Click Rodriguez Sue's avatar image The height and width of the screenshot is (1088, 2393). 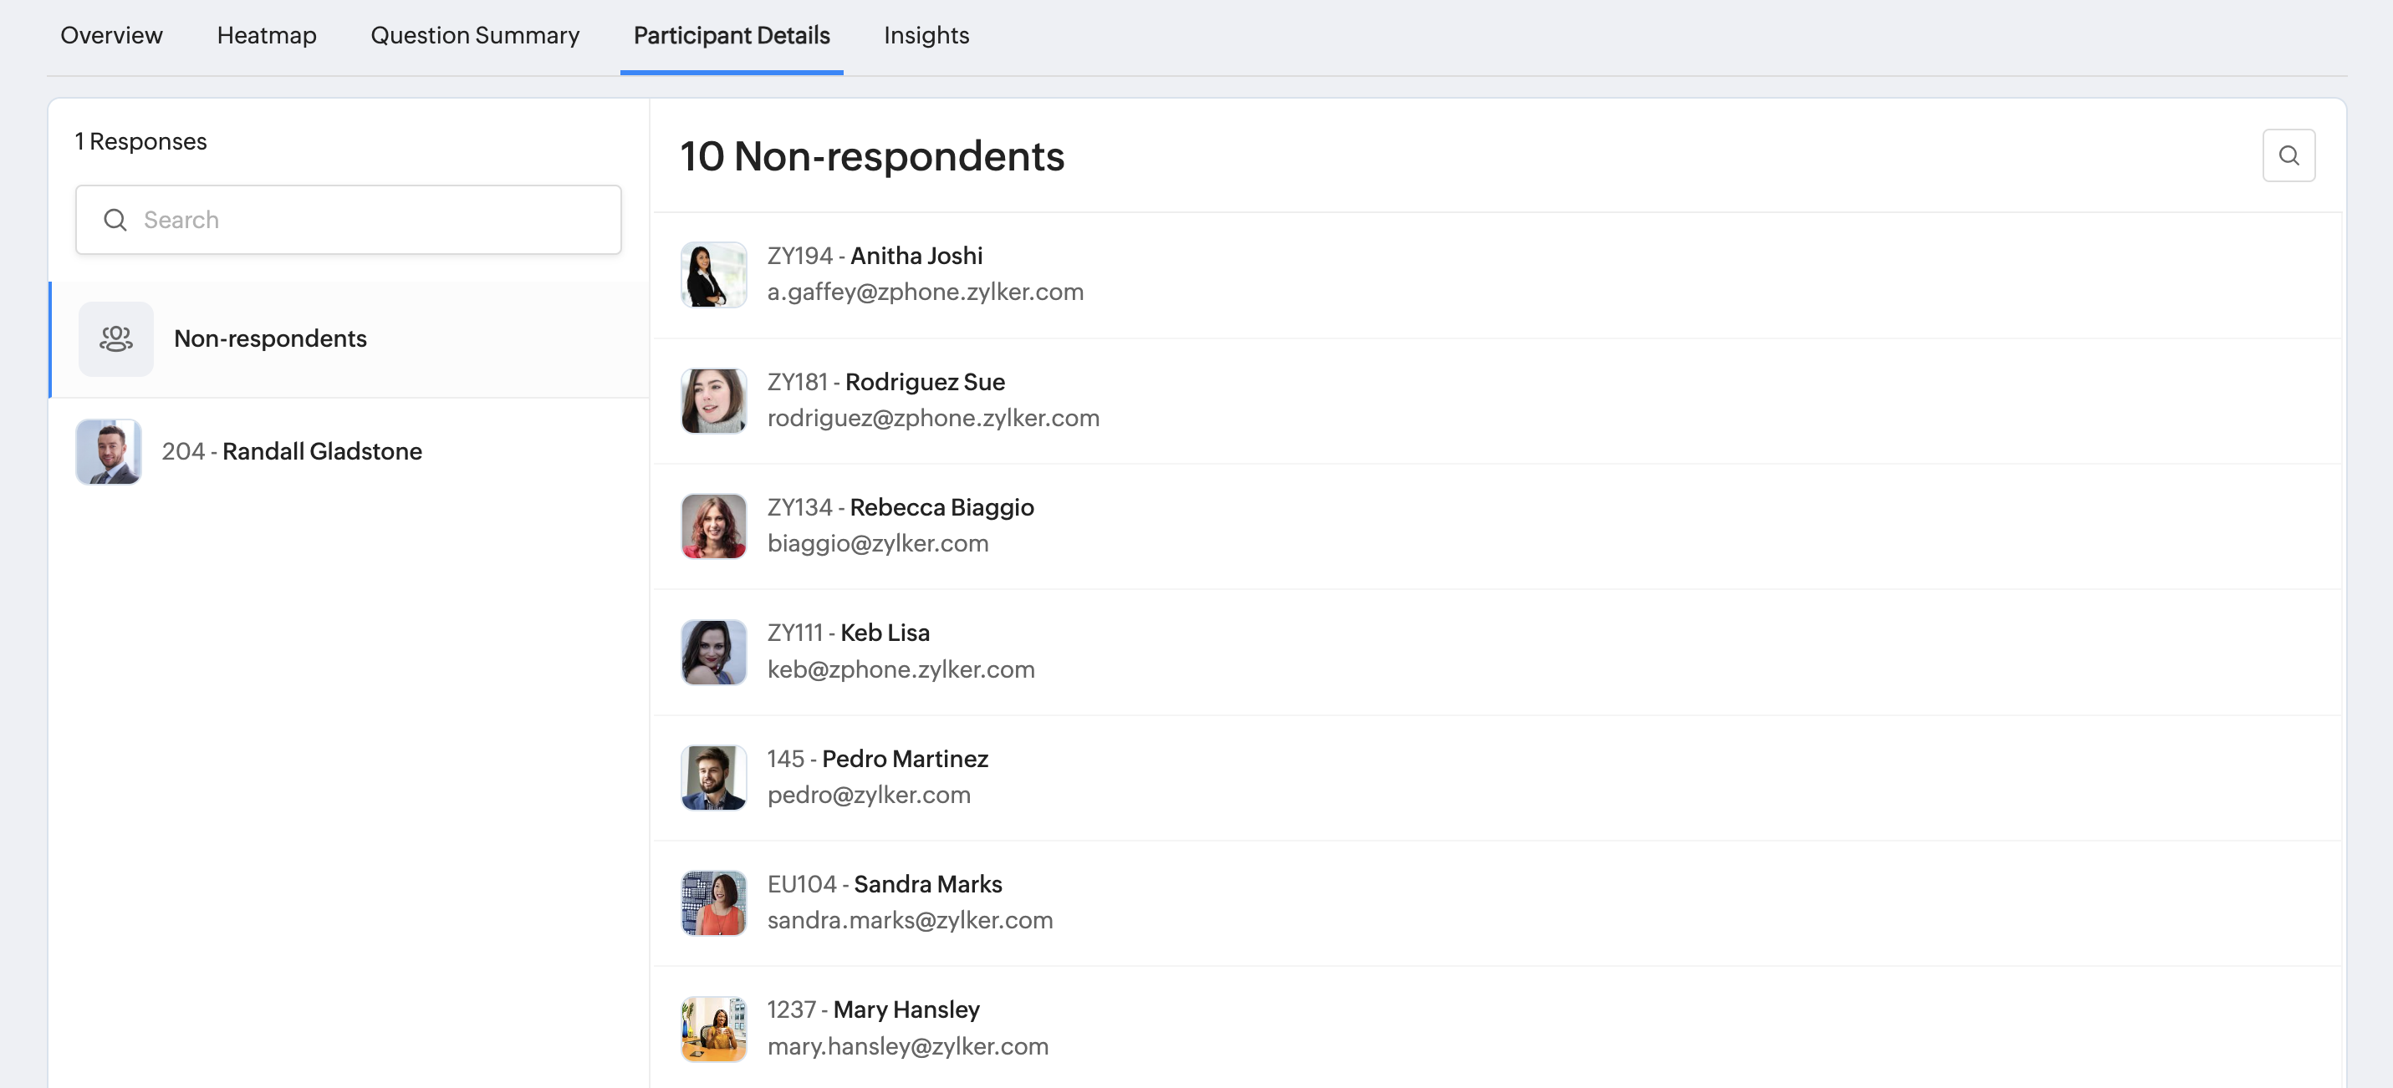coord(713,401)
